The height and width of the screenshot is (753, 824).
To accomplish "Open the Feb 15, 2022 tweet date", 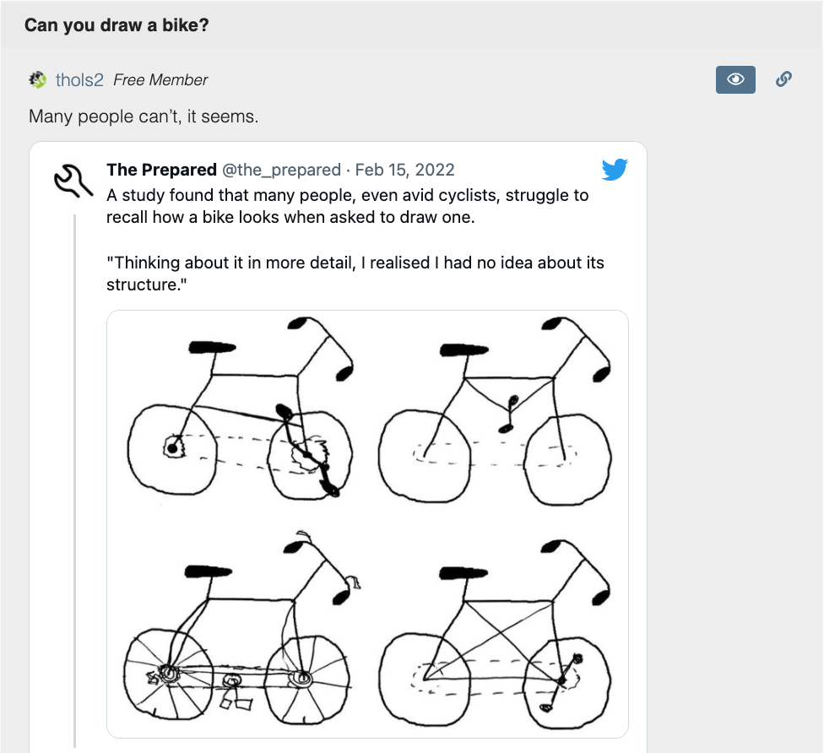I will point(404,171).
